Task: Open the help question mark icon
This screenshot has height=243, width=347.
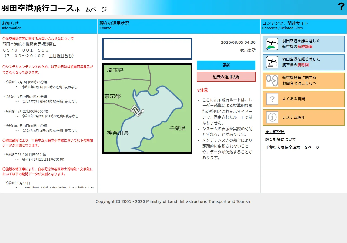Action: 341,6
